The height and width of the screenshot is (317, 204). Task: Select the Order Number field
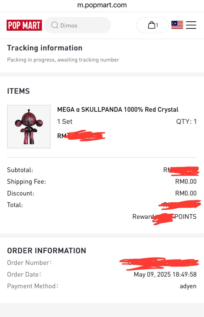[29, 263]
